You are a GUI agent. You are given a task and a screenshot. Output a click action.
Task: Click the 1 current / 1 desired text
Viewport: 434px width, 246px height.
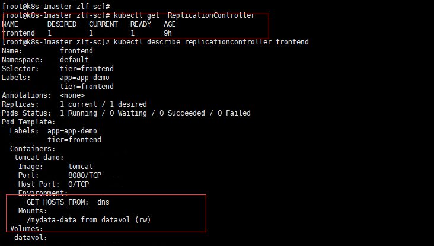pyautogui.click(x=103, y=104)
